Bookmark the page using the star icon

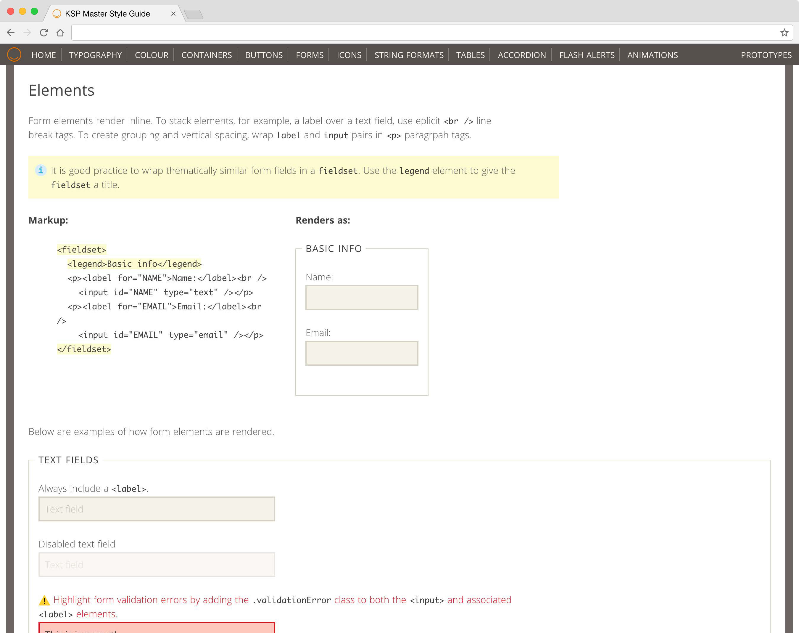pos(784,33)
